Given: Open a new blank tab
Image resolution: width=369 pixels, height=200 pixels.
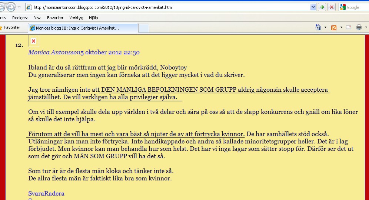Looking at the screenshot, I should point(143,28).
